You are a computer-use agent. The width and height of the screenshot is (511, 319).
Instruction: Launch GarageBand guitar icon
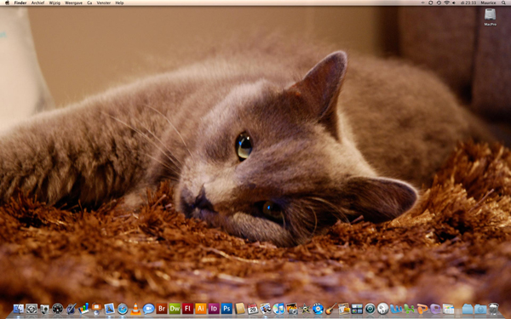point(330,308)
